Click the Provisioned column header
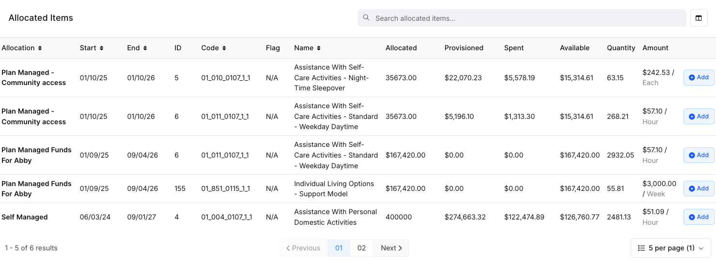 coord(464,48)
